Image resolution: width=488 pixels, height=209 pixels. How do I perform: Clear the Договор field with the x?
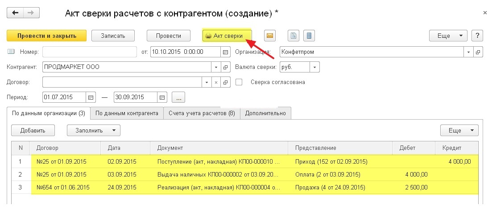(x=216, y=82)
